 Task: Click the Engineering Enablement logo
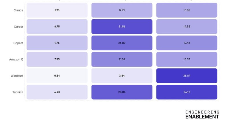tap(202, 114)
